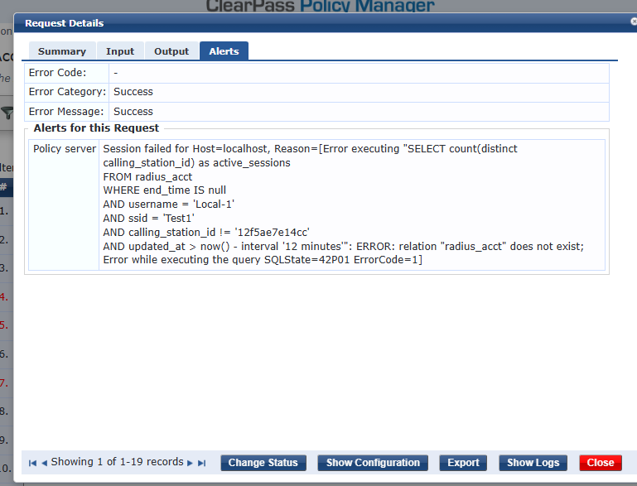Open the Output tab
The image size is (637, 486).
click(171, 51)
